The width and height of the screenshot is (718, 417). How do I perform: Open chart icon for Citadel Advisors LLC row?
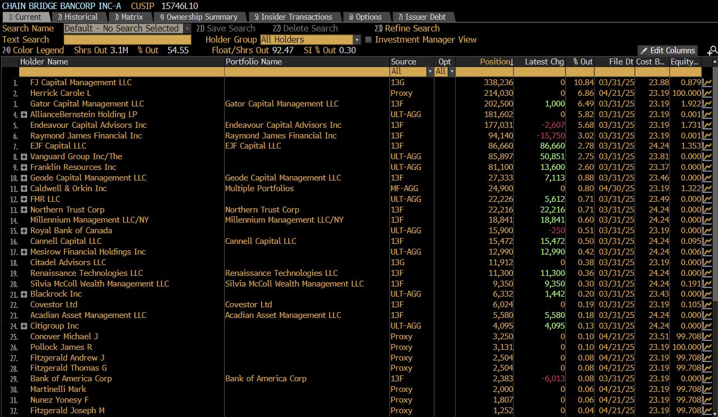click(707, 263)
